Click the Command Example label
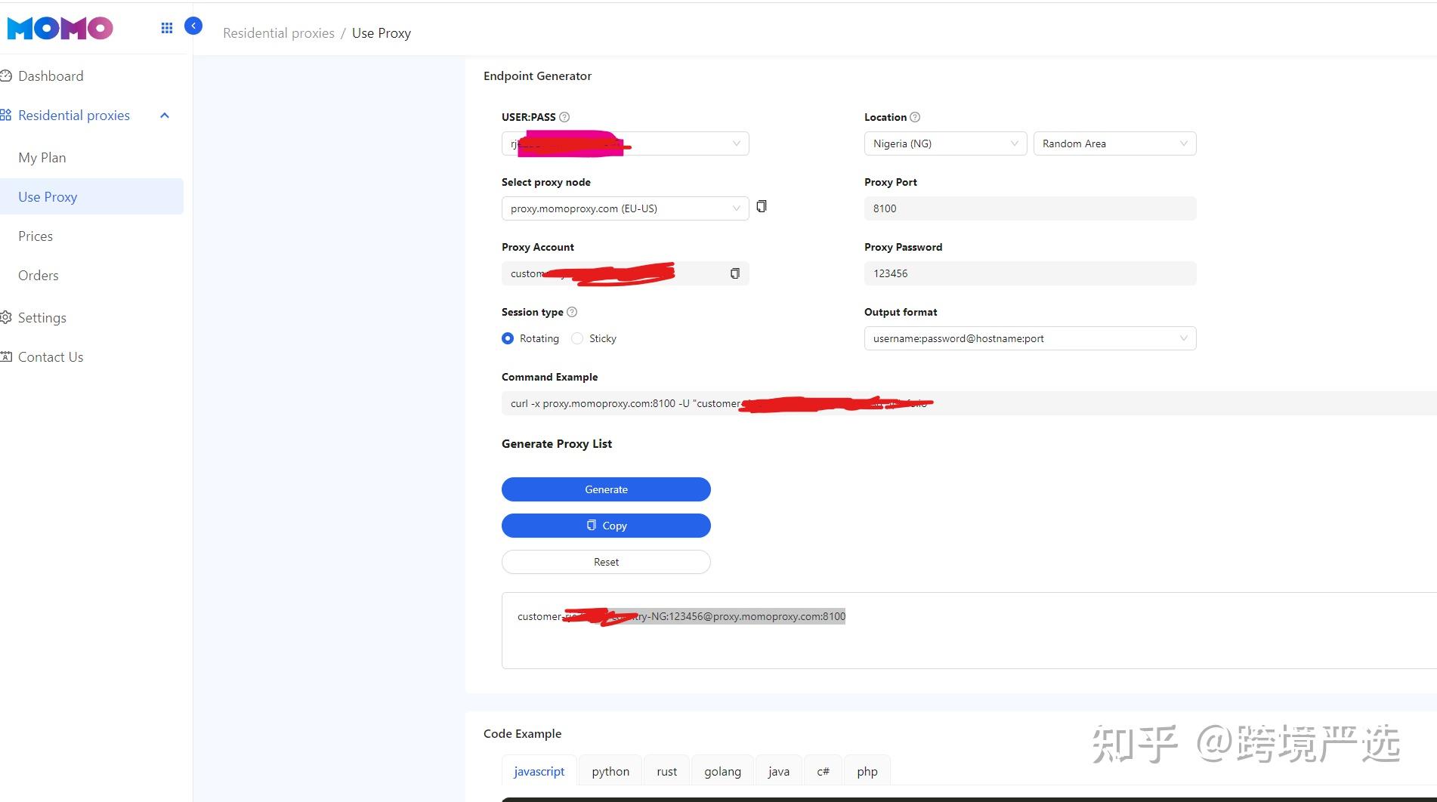The image size is (1437, 802). point(549,377)
